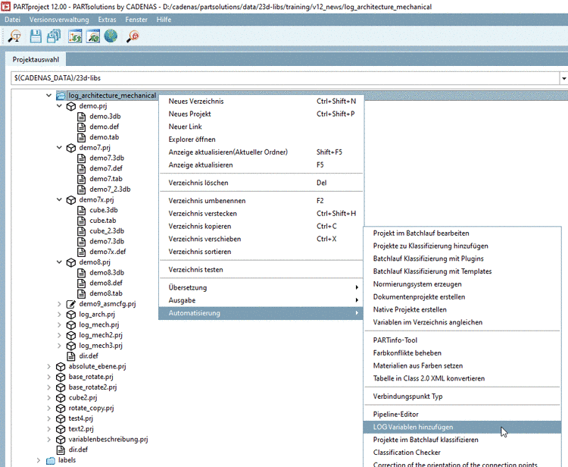Image resolution: width=568 pixels, height=467 pixels.
Task: Open the Fenster menu
Action: 136,20
